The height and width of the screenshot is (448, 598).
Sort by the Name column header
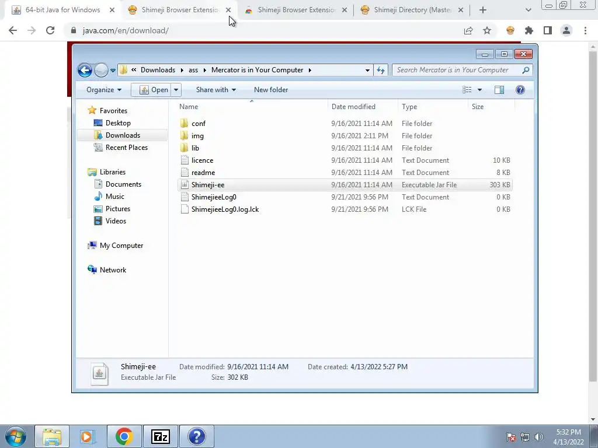tap(189, 107)
